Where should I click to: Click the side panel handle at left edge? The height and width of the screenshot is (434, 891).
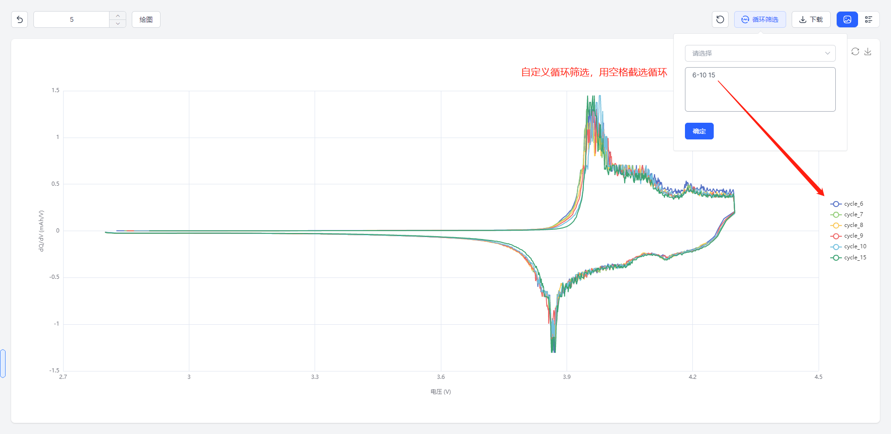click(x=3, y=364)
